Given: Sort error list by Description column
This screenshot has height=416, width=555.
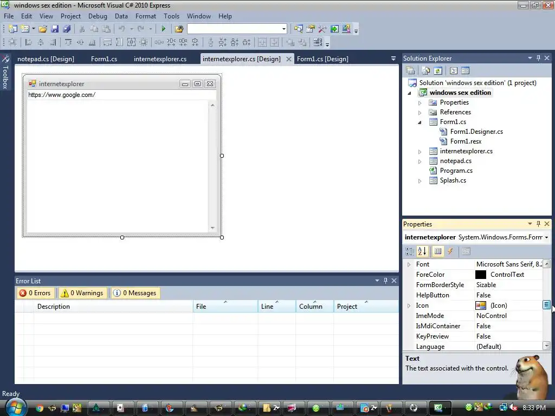Looking at the screenshot, I should tap(113, 307).
